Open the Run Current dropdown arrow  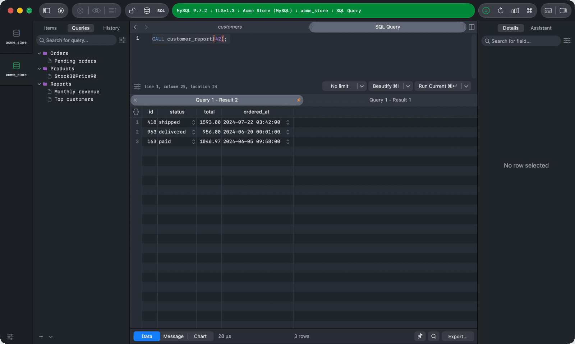click(x=466, y=86)
